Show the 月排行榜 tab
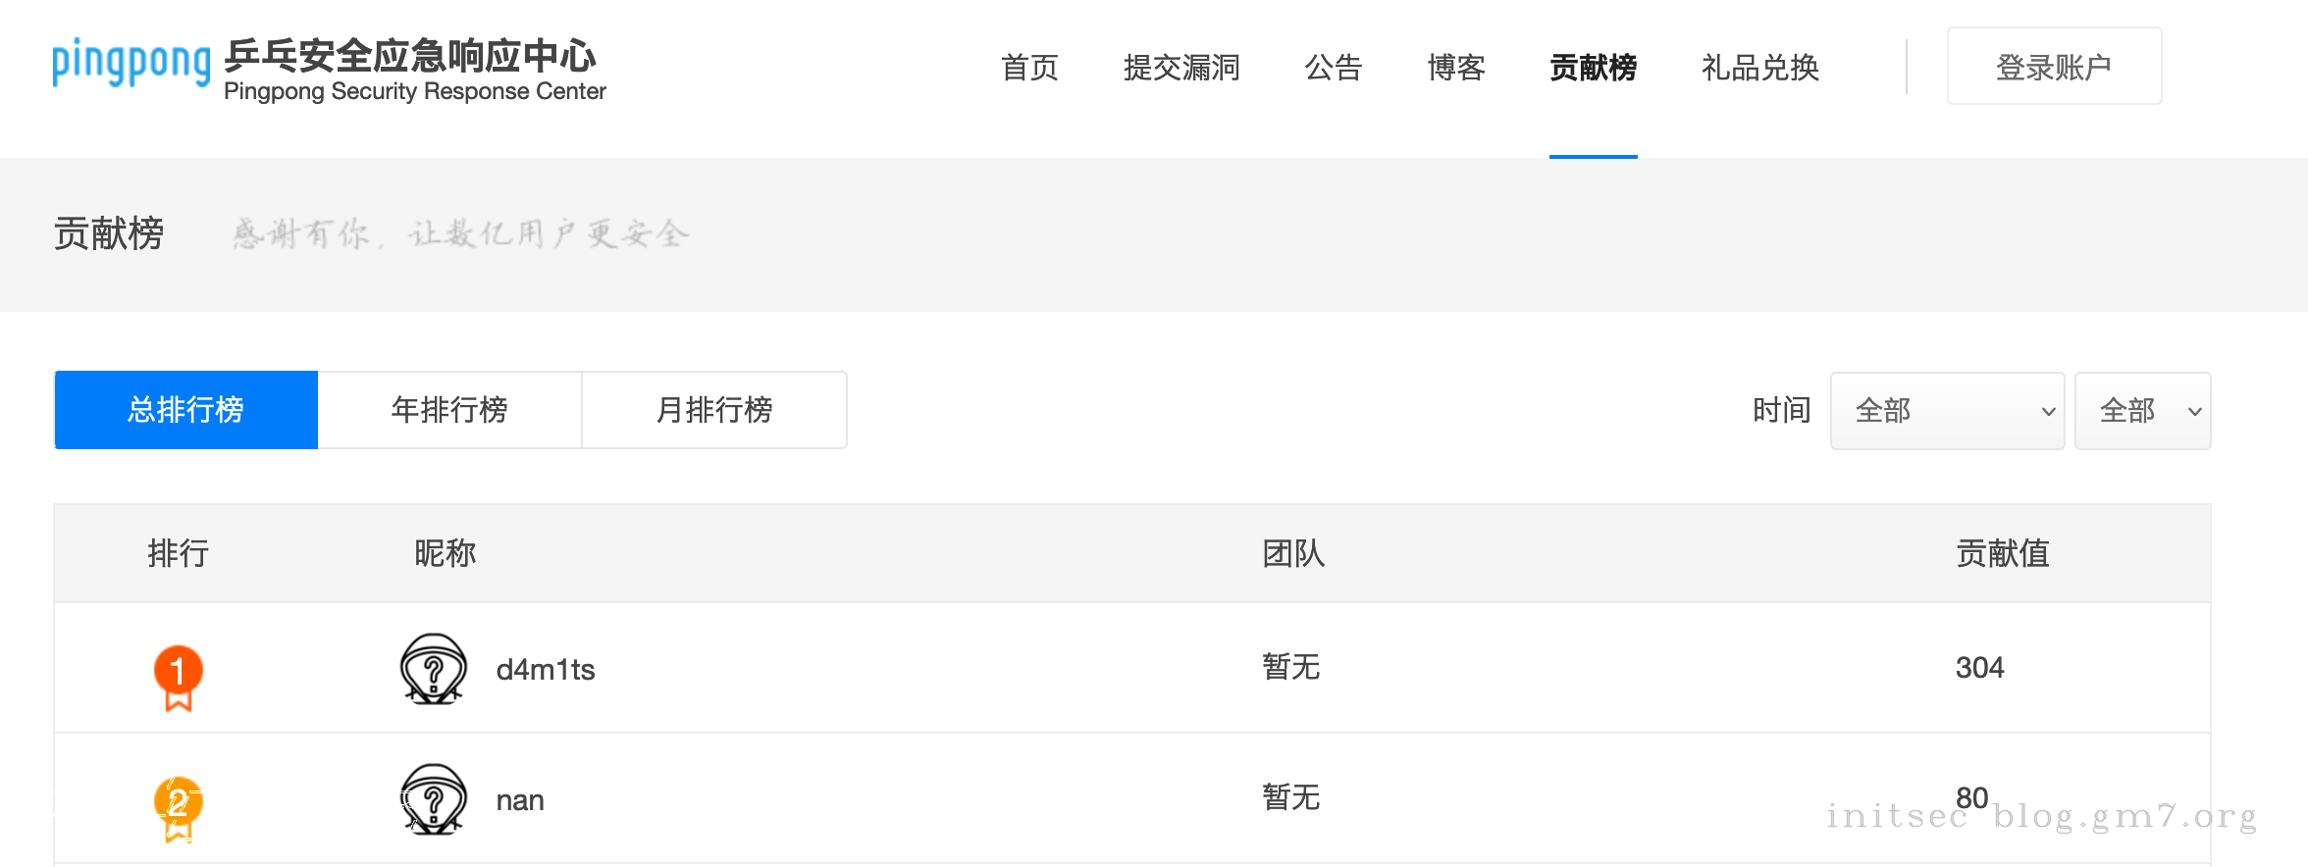Image resolution: width=2308 pixels, height=867 pixels. [714, 410]
